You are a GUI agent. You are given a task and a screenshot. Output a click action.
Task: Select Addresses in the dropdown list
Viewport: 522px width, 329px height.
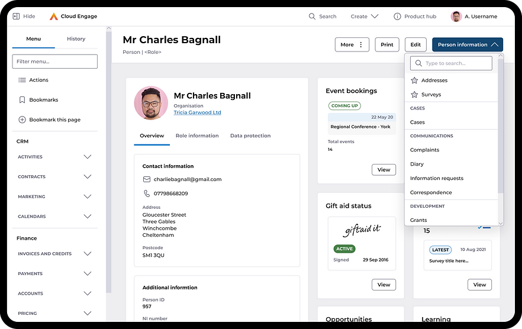[434, 80]
